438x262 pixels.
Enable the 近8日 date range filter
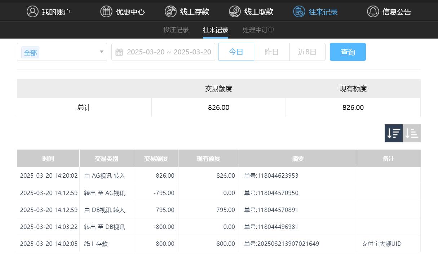click(307, 52)
